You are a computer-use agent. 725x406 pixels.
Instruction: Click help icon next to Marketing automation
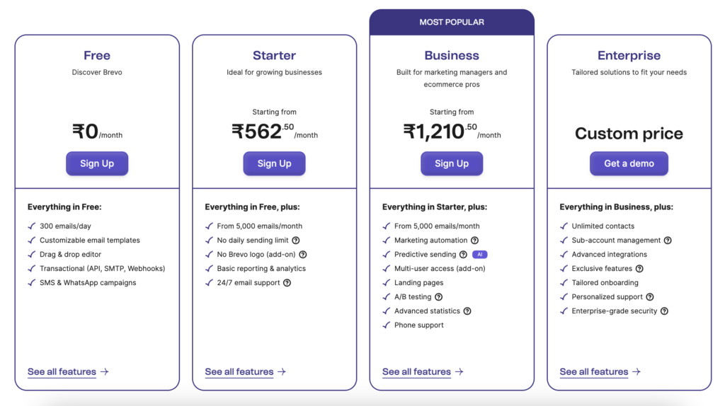pos(474,240)
